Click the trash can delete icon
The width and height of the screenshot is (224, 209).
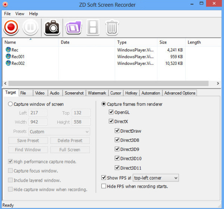click(x=112, y=28)
